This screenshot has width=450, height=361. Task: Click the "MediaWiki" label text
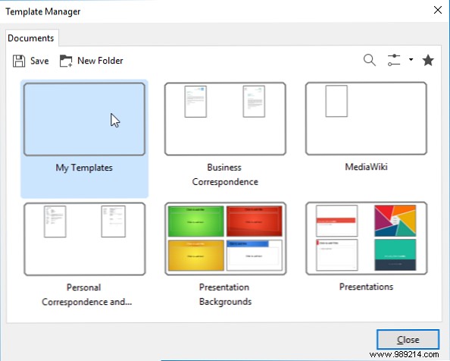(366, 167)
